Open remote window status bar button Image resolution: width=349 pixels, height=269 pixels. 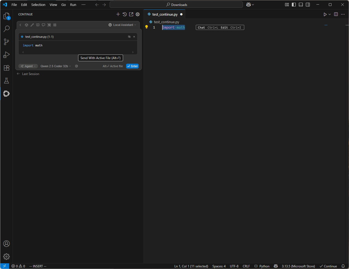5,266
